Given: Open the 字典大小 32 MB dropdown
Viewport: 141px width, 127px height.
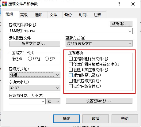Looking at the screenshot, I should (x=35, y=88).
